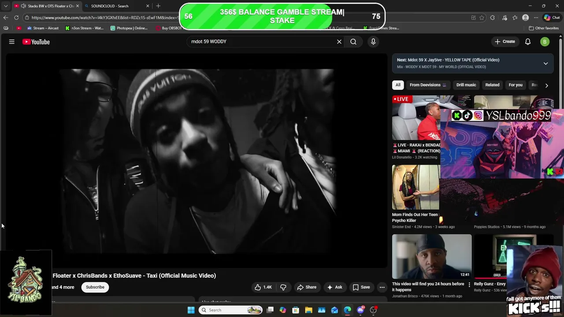Switch to OBS Studio on the taskbar
The image size is (564, 317).
coord(373,310)
